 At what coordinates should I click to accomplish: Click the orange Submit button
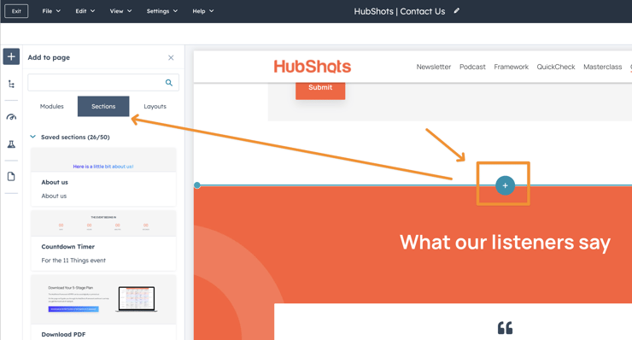320,90
